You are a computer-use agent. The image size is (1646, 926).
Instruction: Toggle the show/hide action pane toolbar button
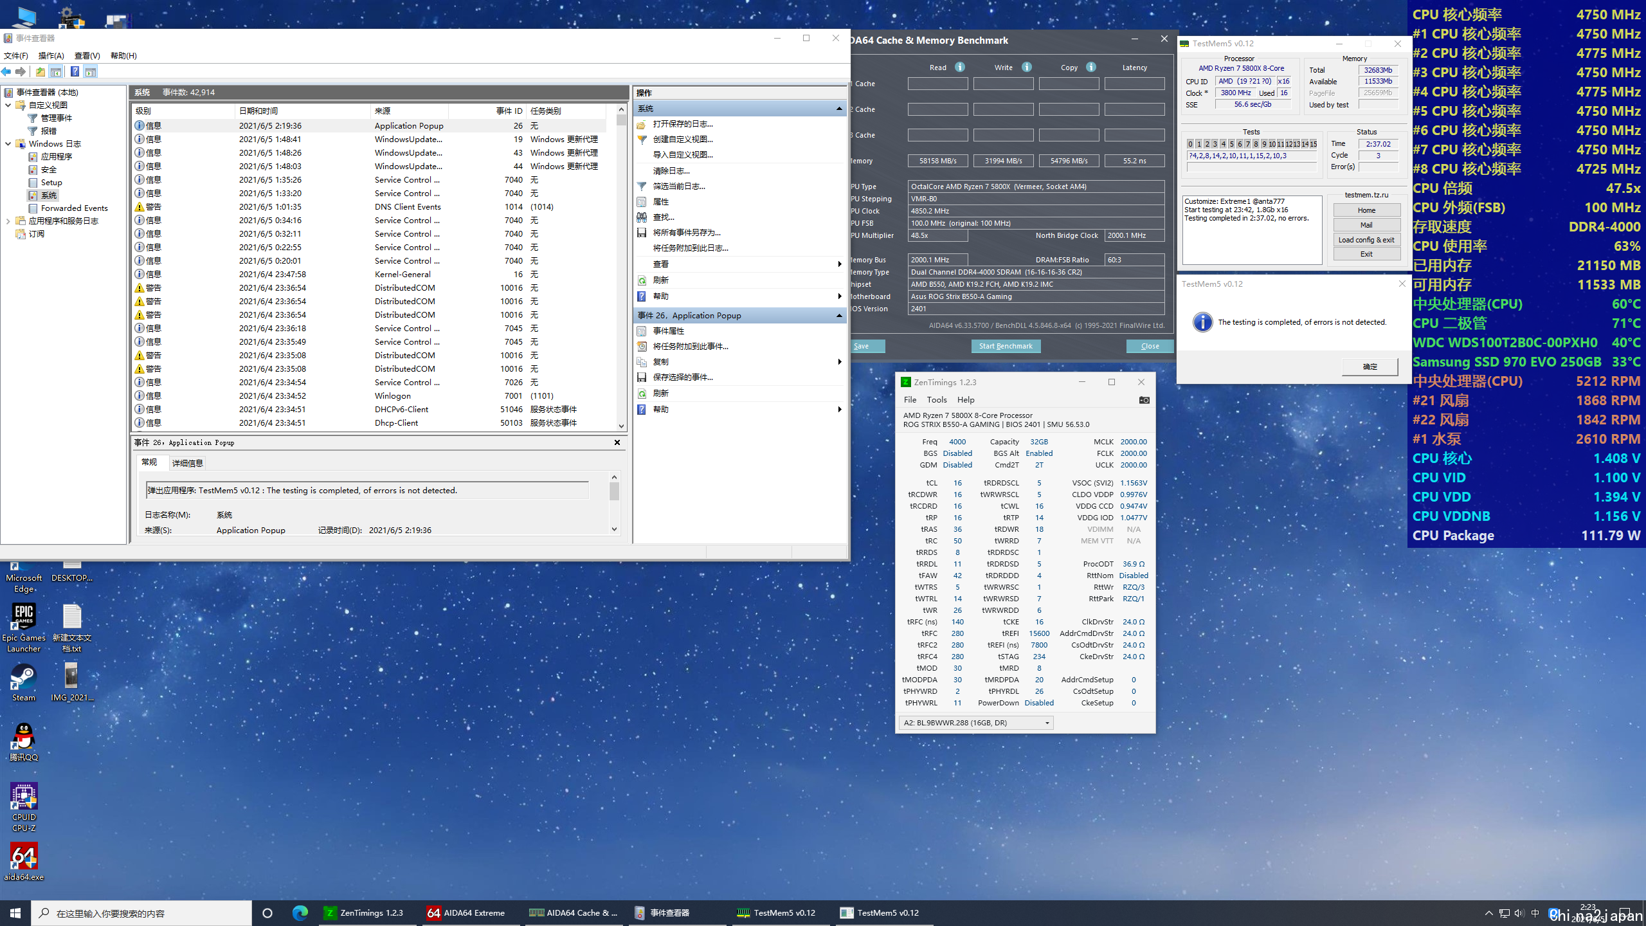click(91, 72)
